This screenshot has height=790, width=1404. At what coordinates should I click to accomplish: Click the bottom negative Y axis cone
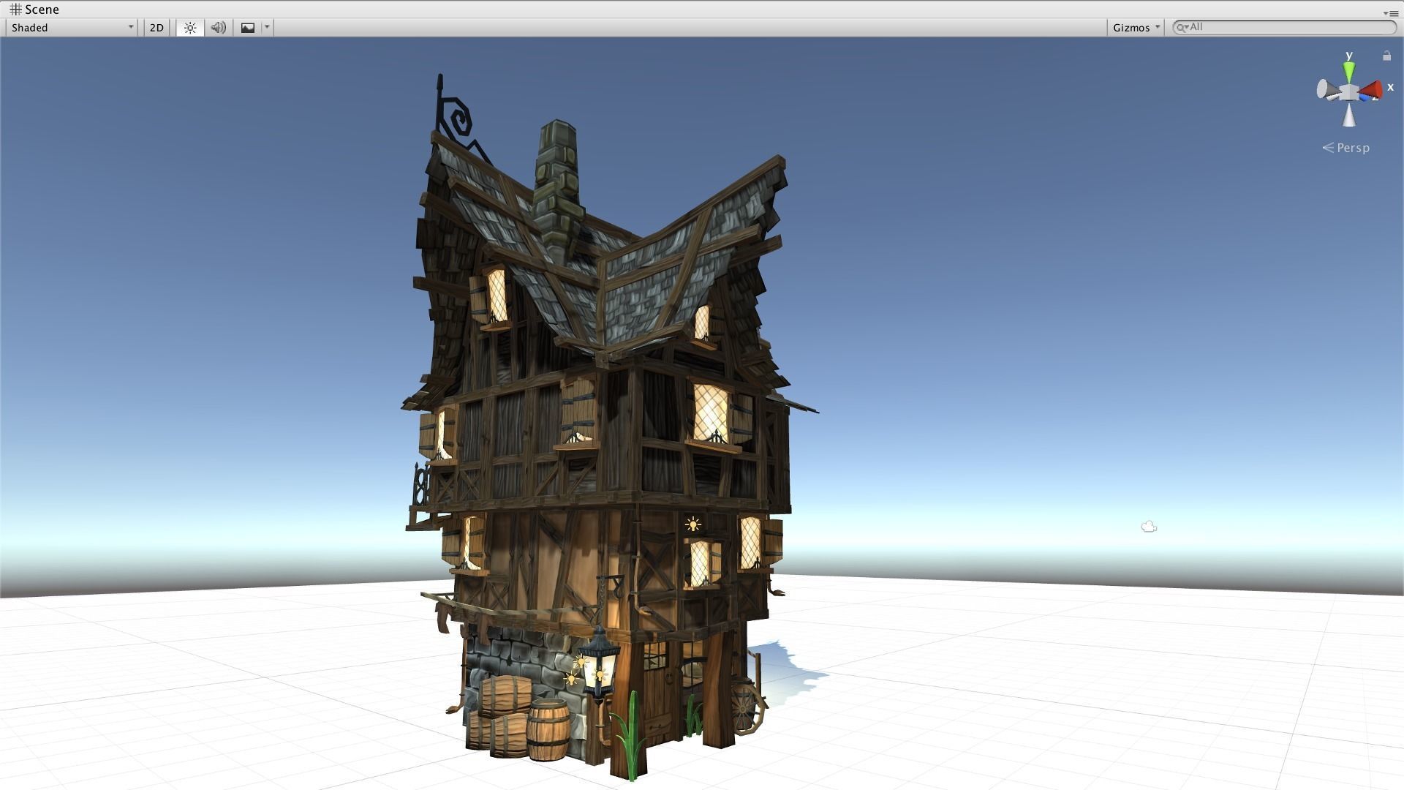click(x=1349, y=116)
